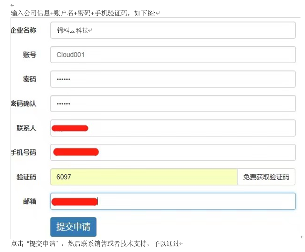Click the 手机号码 phone number field
305x252 pixels.
[x=173, y=152]
